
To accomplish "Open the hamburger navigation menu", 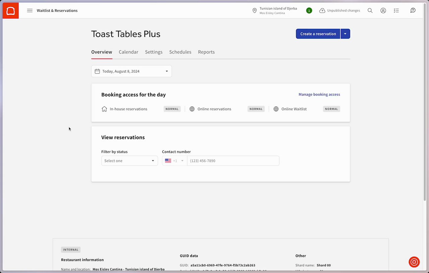I will (30, 11).
